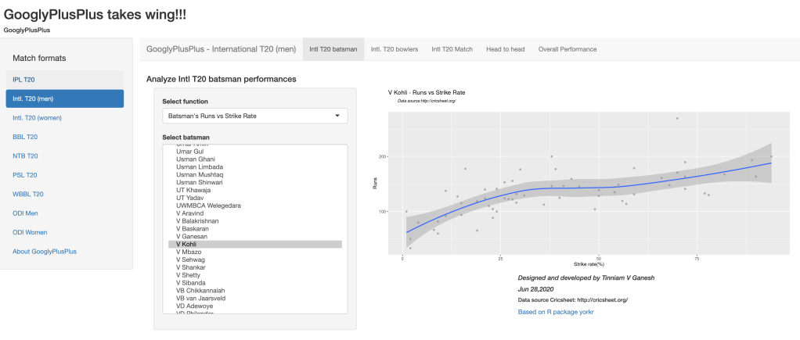Viewport: 800px width, 340px height.
Task: Open the Select function dropdown arrow
Action: coord(337,116)
